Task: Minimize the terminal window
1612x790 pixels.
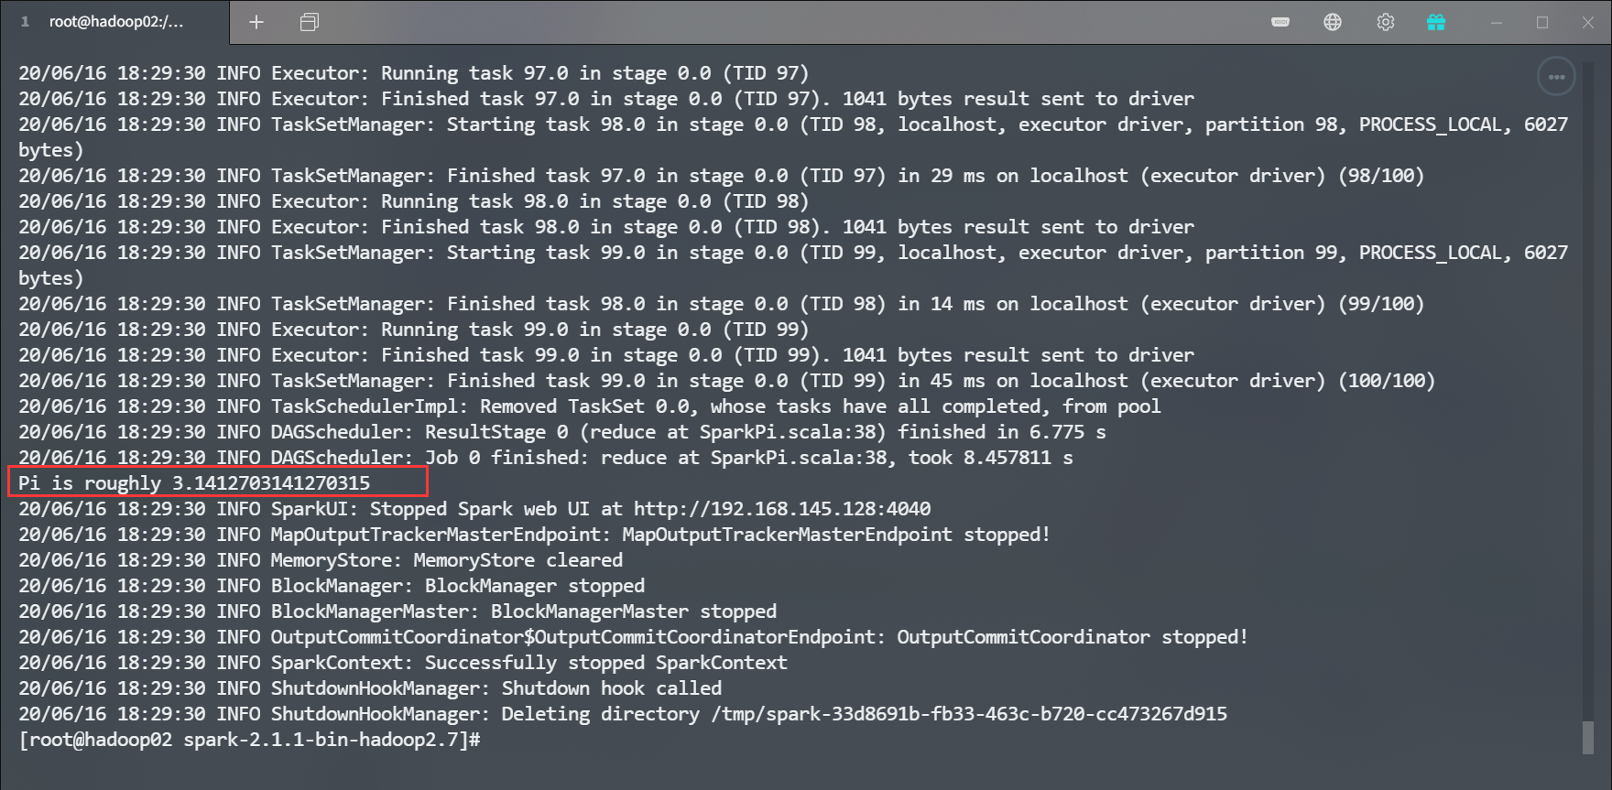Action: click(1497, 22)
